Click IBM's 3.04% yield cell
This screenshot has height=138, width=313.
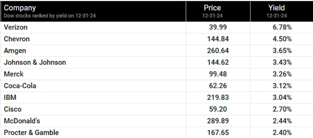point(282,98)
